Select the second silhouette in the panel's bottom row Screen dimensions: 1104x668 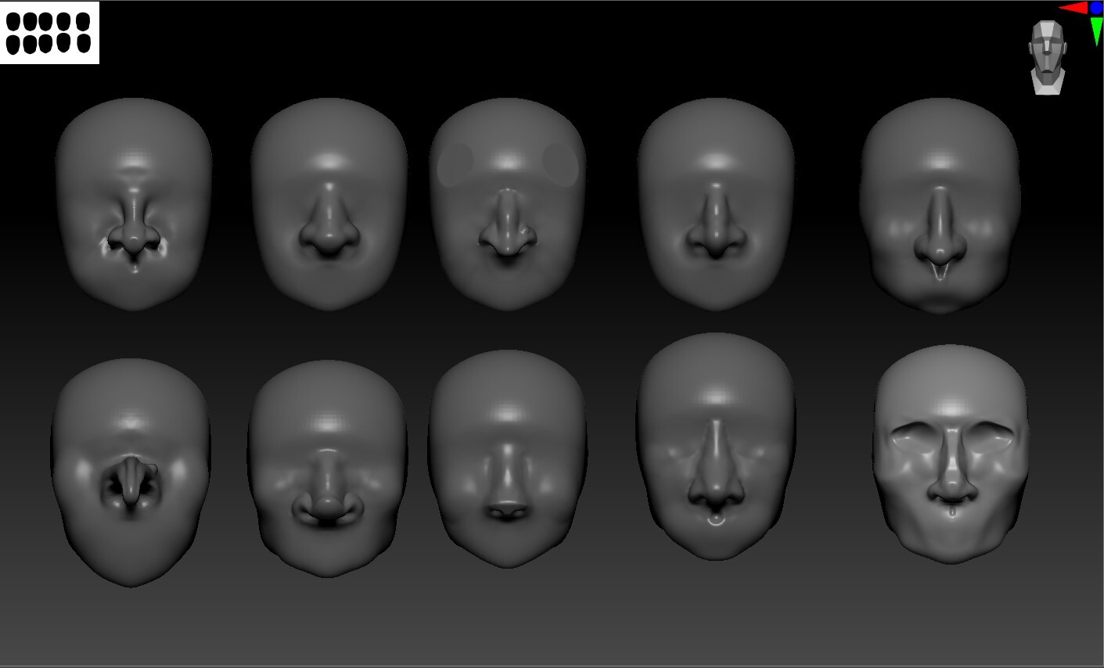[x=31, y=44]
